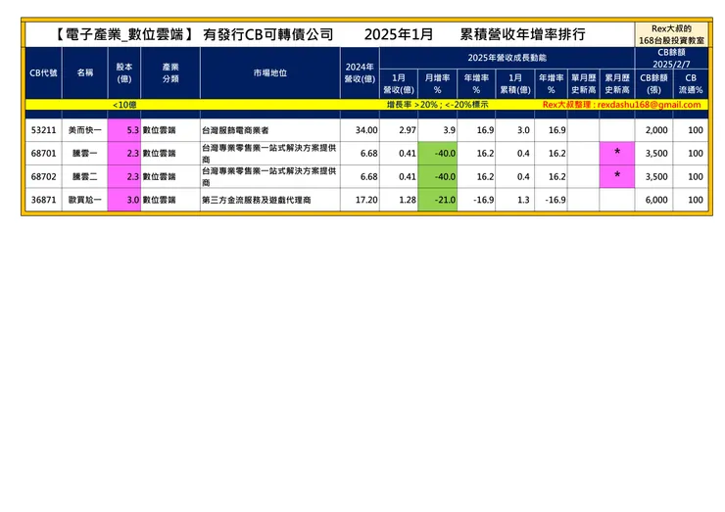Click 3,500 CB balance in 騰雲二 row

tap(656, 177)
